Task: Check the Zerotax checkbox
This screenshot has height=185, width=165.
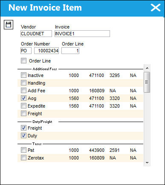Action: coord(23,158)
